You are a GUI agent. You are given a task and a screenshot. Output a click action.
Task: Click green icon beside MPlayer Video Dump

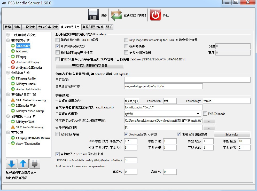click(13, 110)
